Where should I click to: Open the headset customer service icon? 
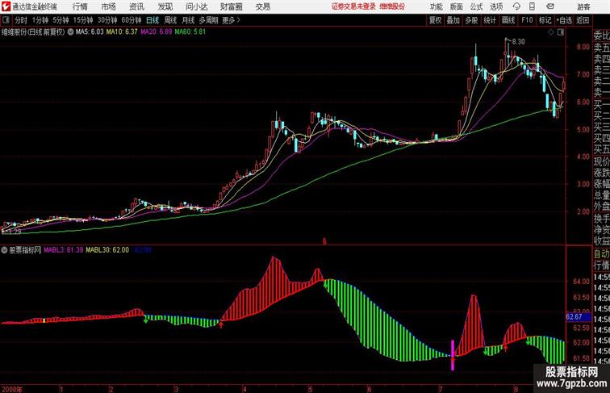coord(516,6)
